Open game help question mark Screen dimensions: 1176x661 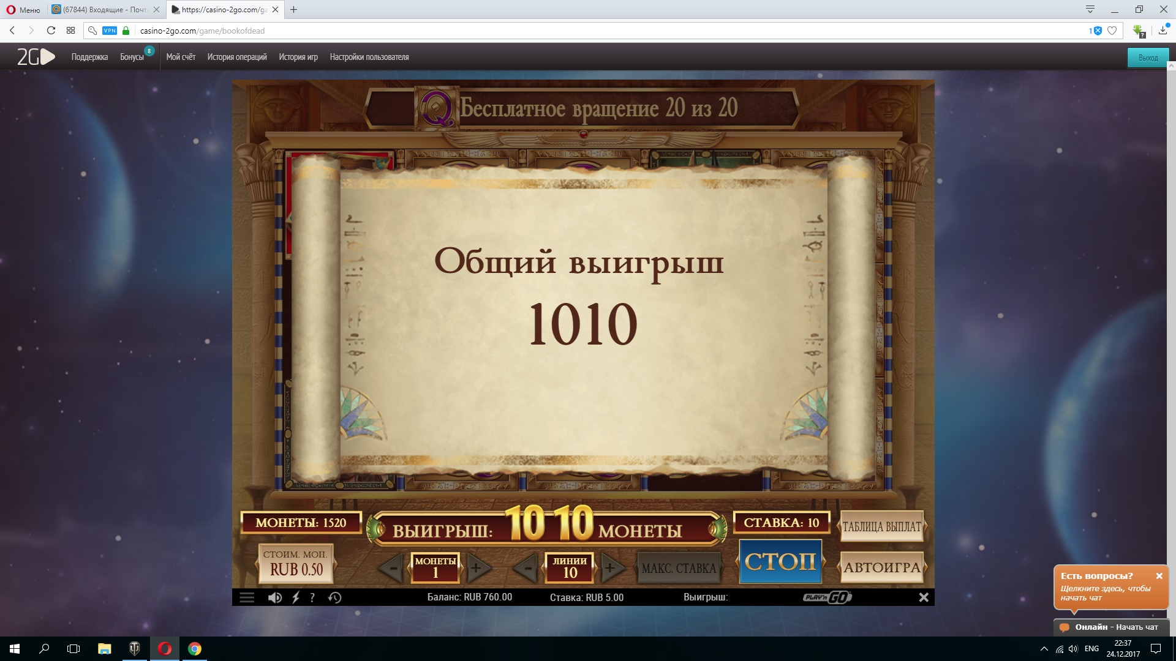point(312,597)
